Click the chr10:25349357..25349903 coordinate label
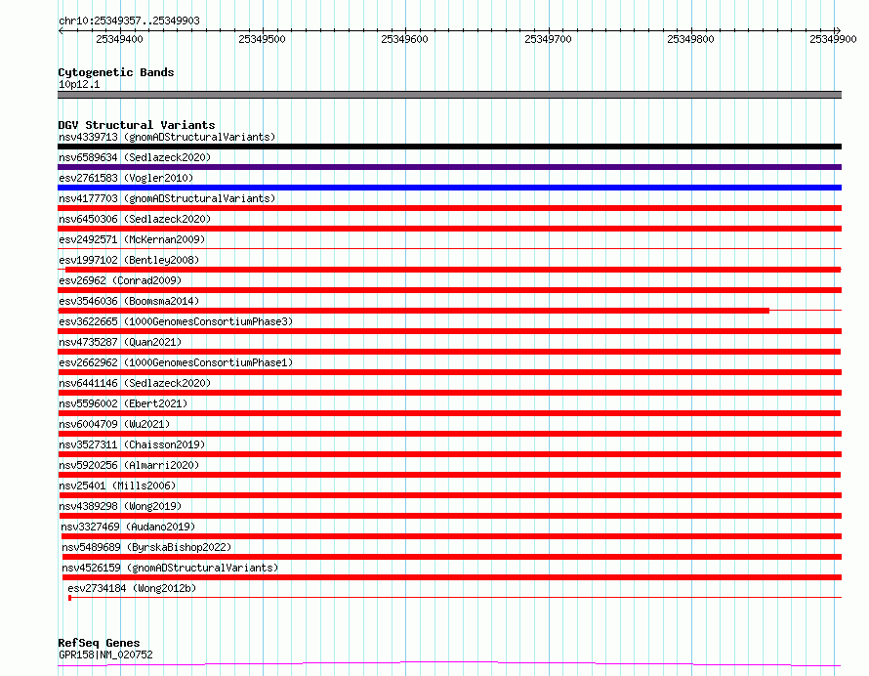Image resolution: width=869 pixels, height=676 pixels. (x=129, y=21)
